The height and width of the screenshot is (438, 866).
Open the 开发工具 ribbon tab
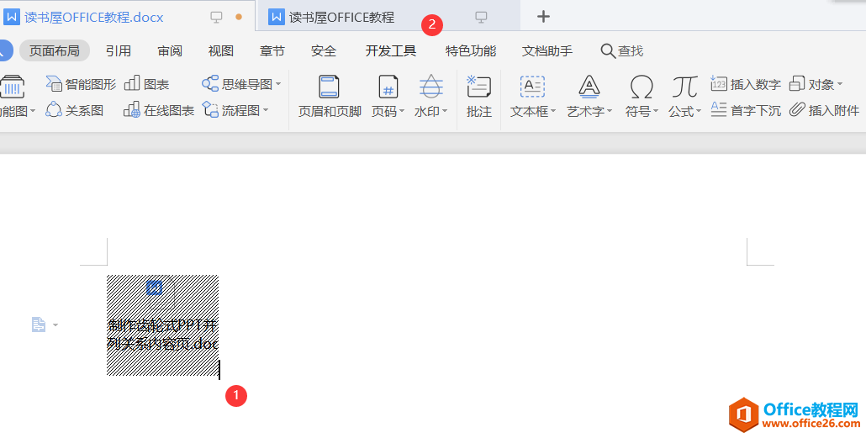(390, 50)
